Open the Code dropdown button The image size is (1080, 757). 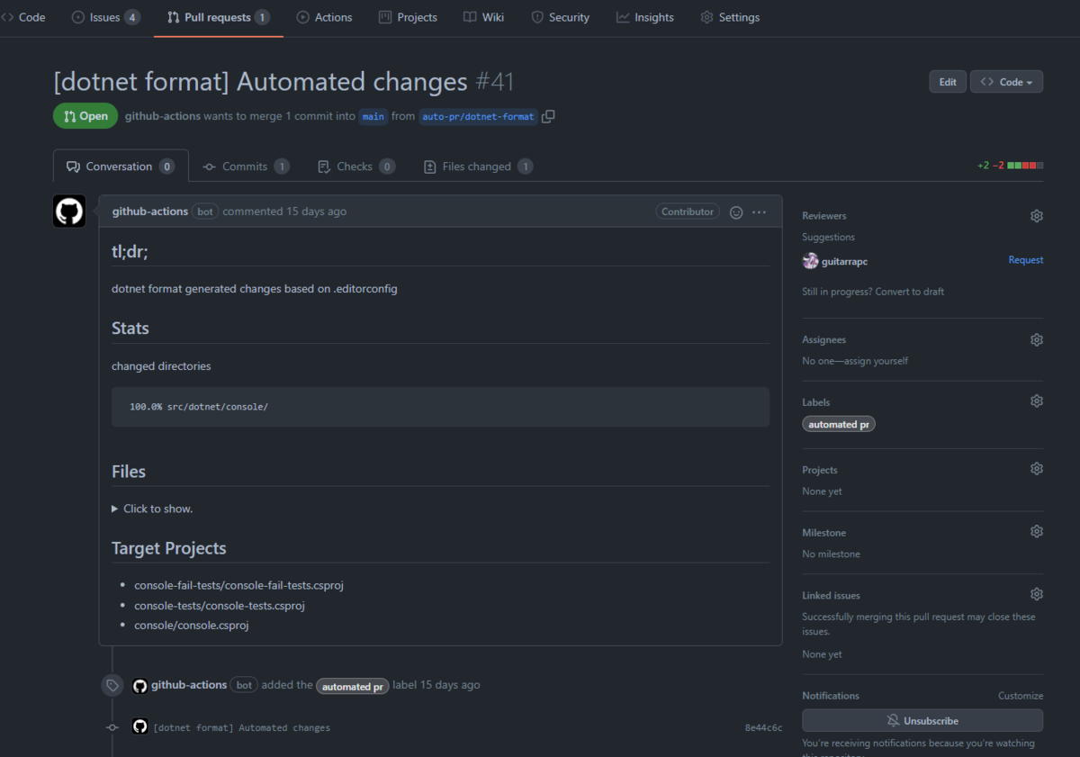click(1006, 82)
